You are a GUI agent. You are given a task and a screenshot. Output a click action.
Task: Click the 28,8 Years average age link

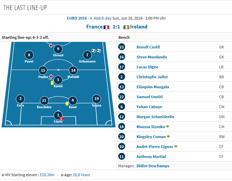81,175
